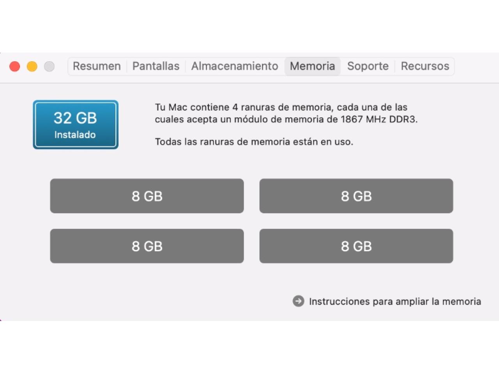Select the Memoria tab
The height and width of the screenshot is (374, 499).
tap(312, 66)
